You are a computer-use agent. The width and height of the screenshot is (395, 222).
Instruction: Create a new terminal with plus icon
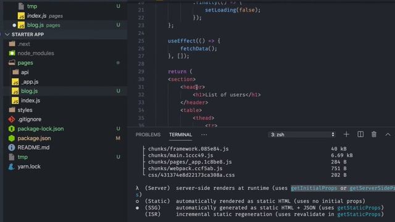(x=346, y=134)
